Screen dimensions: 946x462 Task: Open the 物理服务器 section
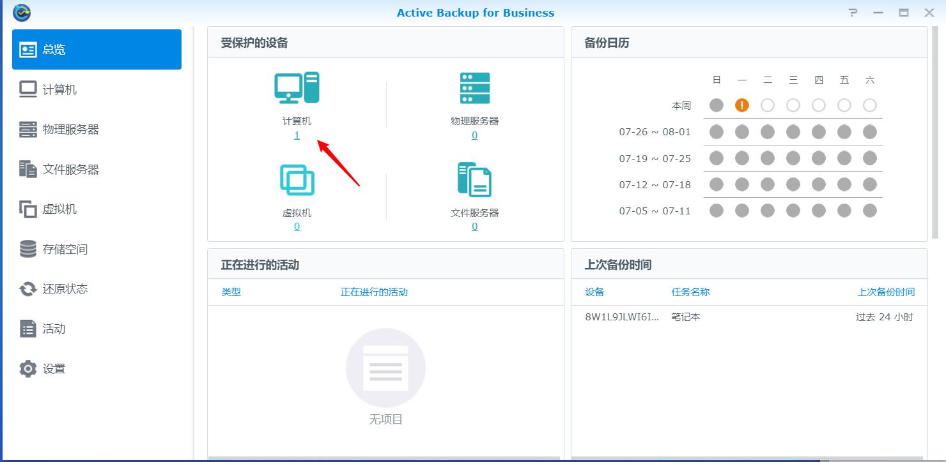(x=97, y=130)
